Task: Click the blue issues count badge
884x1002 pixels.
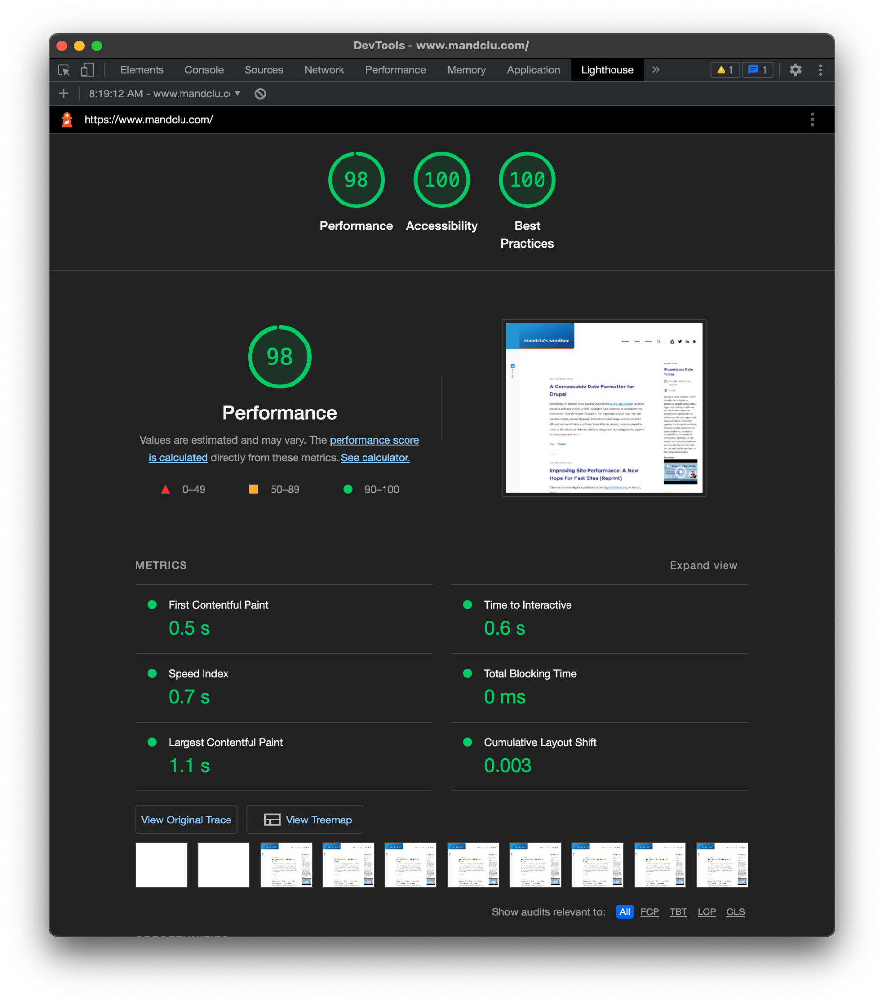Action: click(757, 70)
